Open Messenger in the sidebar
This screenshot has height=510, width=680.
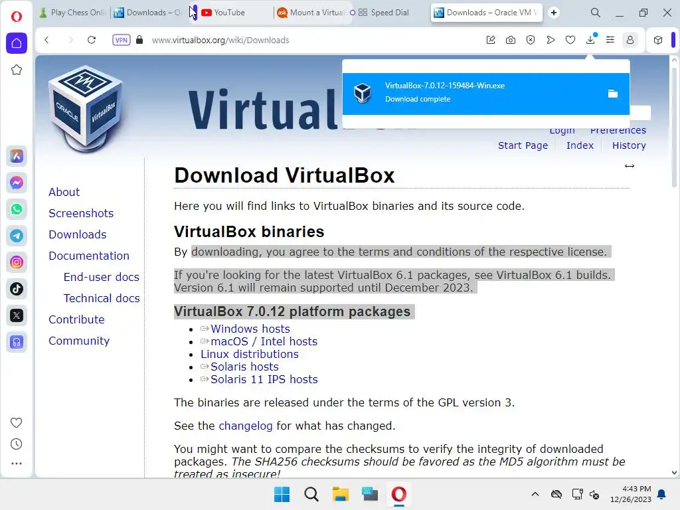[17, 183]
